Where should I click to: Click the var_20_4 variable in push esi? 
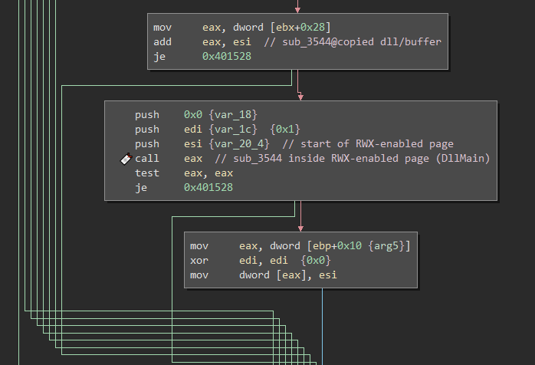coord(239,144)
